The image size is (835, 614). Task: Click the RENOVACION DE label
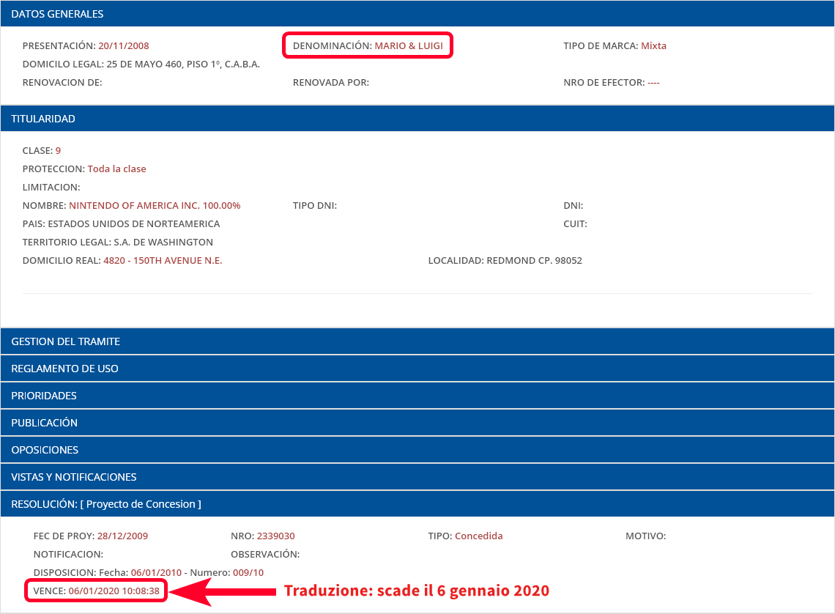(62, 83)
